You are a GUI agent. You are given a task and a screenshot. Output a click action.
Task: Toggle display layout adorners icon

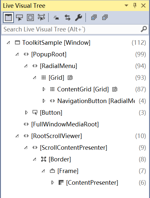[x=30, y=17]
